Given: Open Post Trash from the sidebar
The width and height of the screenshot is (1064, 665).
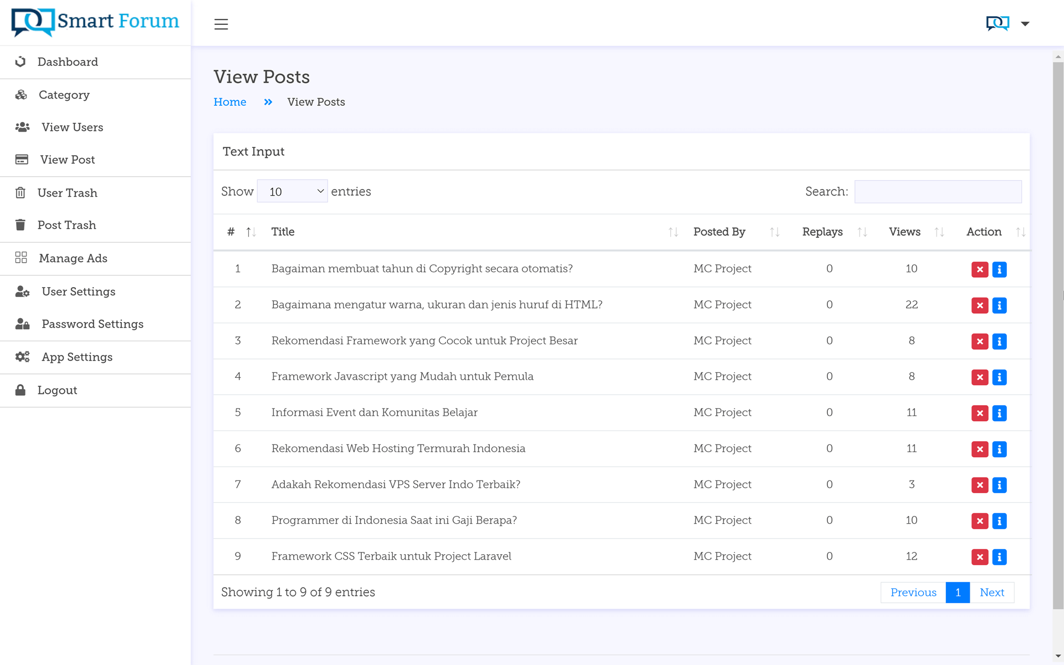Looking at the screenshot, I should tap(66, 225).
